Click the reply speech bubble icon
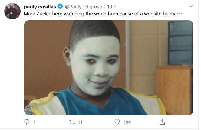This screenshot has height=130, width=201. click(x=27, y=122)
